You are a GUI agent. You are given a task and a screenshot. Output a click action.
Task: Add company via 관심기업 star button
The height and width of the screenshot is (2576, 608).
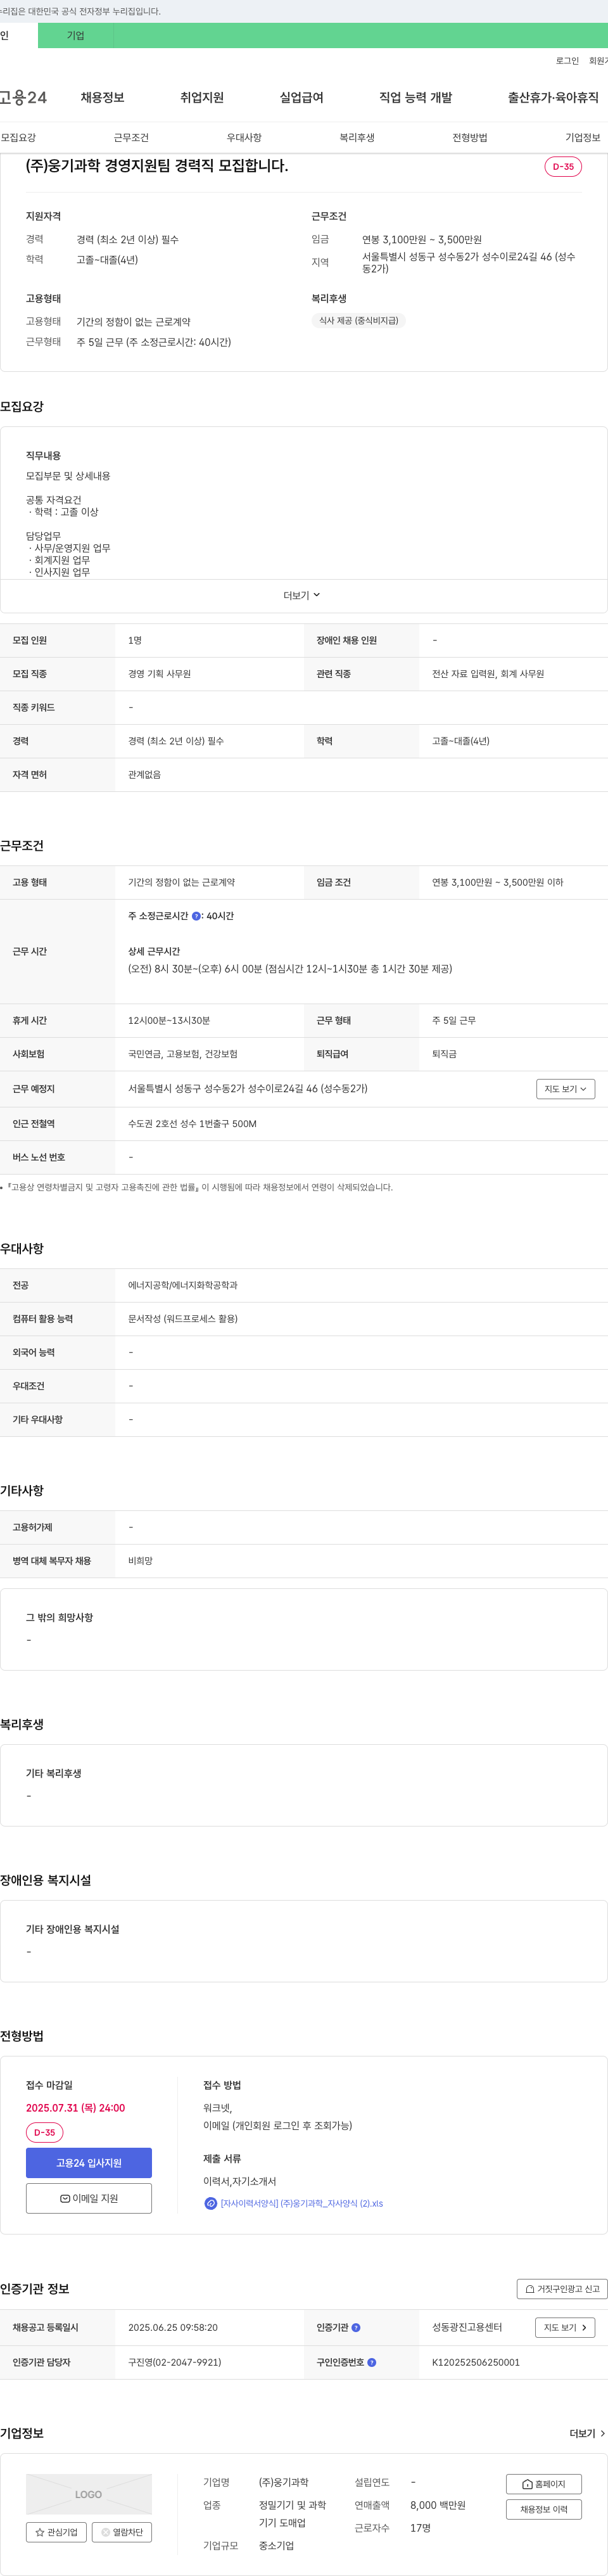point(56,2532)
